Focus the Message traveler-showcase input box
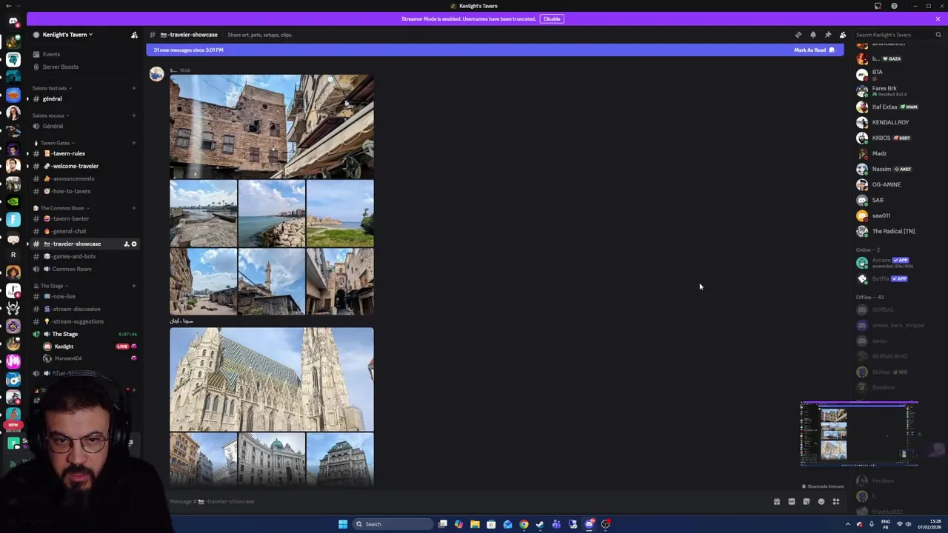Image resolution: width=948 pixels, height=533 pixels. click(x=467, y=502)
